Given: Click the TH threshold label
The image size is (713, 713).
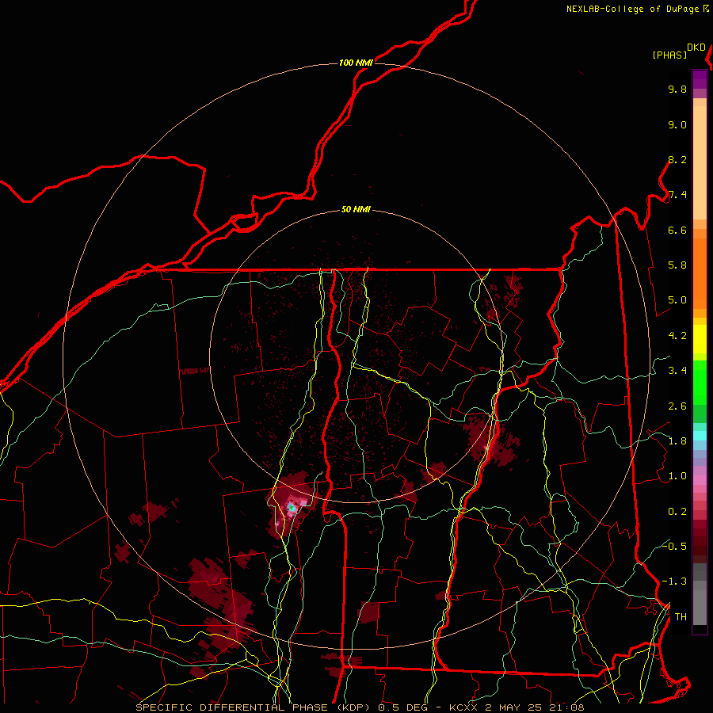Looking at the screenshot, I should (x=681, y=617).
